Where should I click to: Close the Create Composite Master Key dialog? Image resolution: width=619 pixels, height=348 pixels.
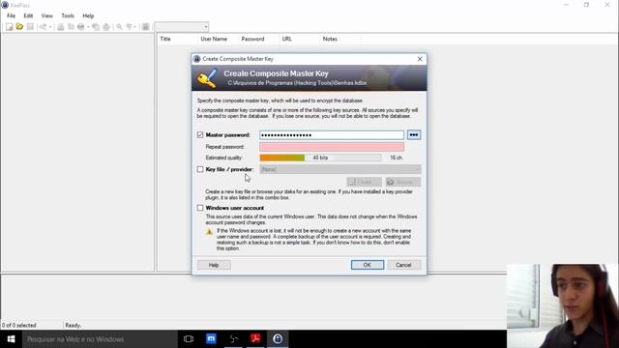click(420, 59)
